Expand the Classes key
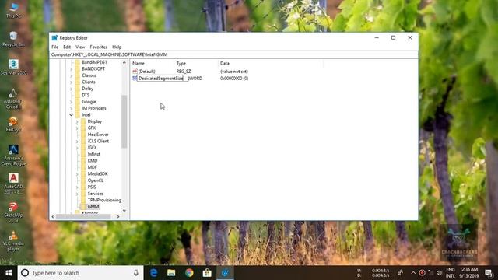Image resolution: width=498 pixels, height=280 pixels. [71, 75]
